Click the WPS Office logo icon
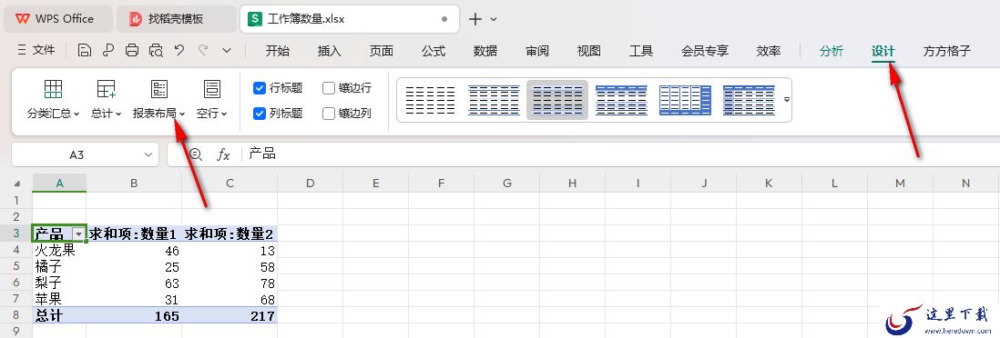Image resolution: width=1000 pixels, height=338 pixels. pos(23,19)
